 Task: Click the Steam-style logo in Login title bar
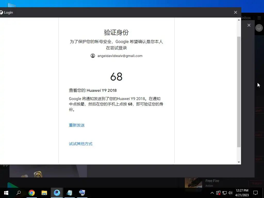coord(1,12)
